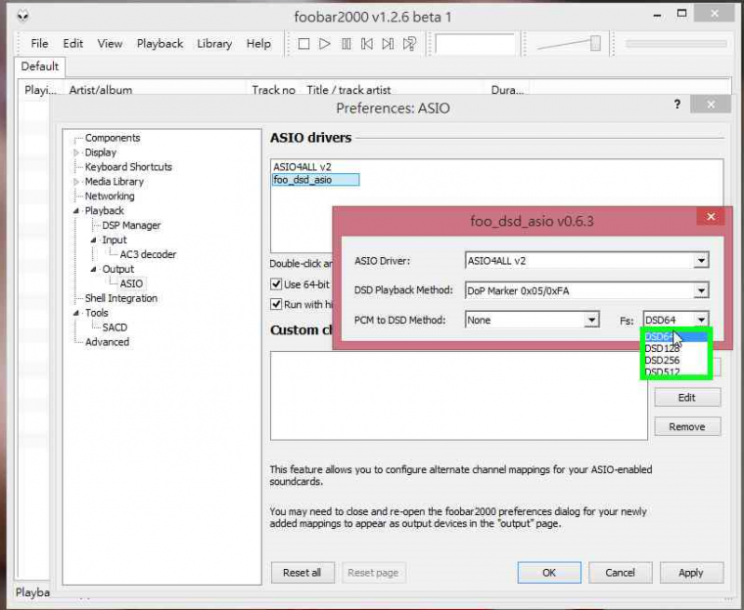Select AC3 decoder in preferences tree
The image size is (744, 610).
pyautogui.click(x=148, y=254)
